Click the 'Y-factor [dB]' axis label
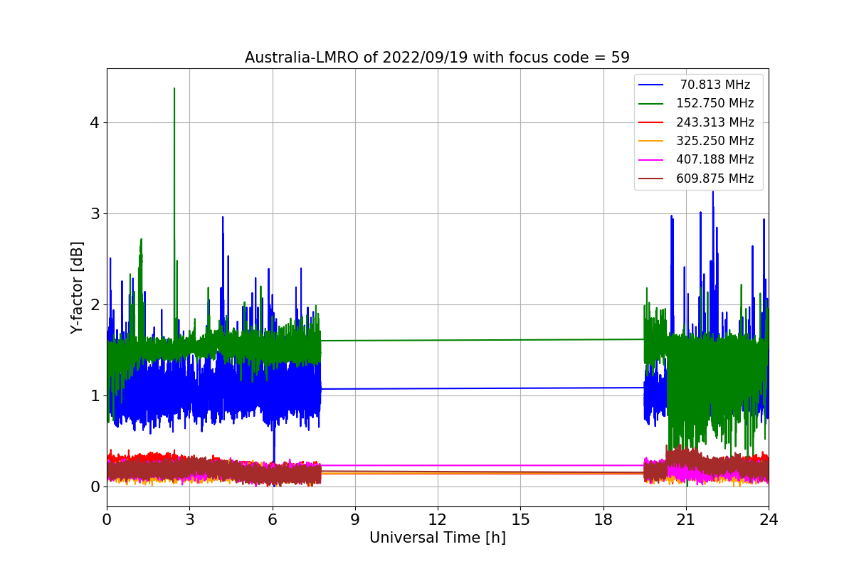 point(77,288)
